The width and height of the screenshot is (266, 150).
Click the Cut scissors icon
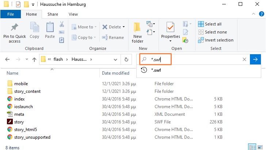coord(62,24)
